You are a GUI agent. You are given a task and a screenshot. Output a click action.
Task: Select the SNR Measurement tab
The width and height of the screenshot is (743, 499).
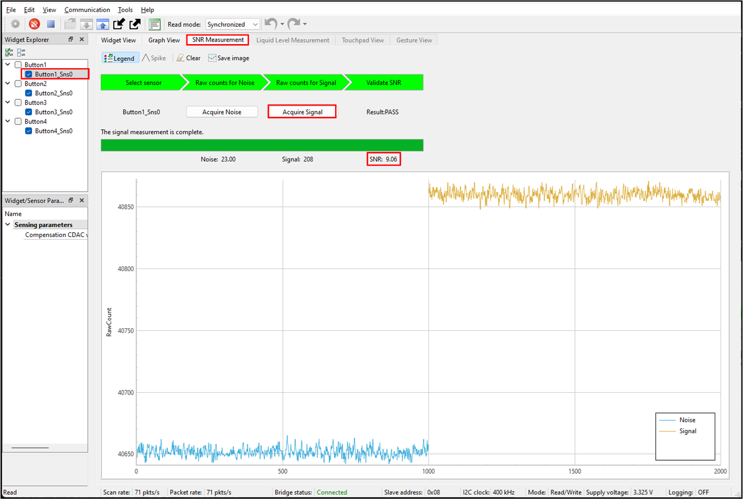pyautogui.click(x=218, y=40)
